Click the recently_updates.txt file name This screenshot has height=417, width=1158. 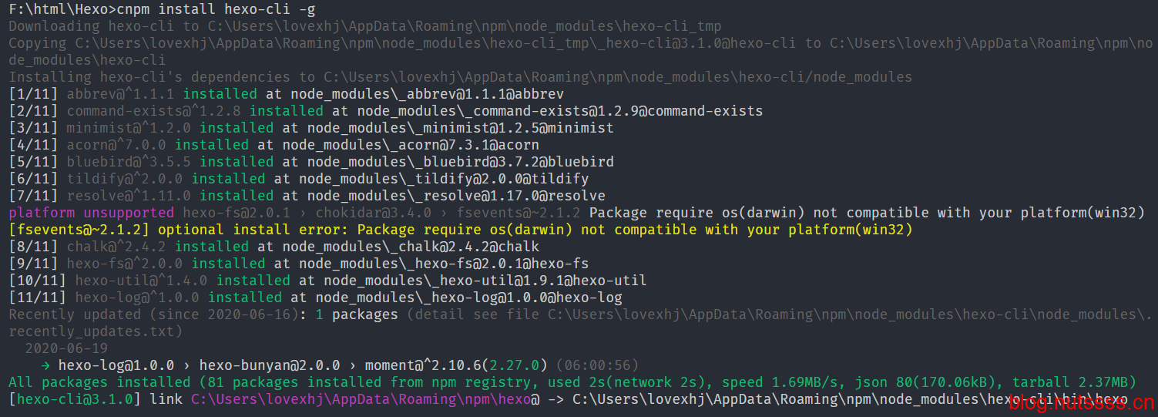91,331
